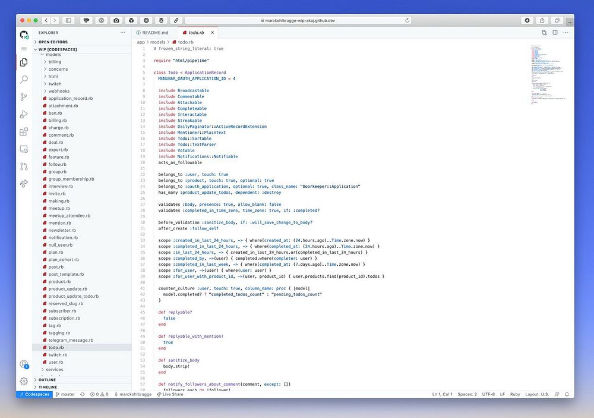Click Live Share in the status bar
Screen dimensions: 594x418
click(170, 394)
